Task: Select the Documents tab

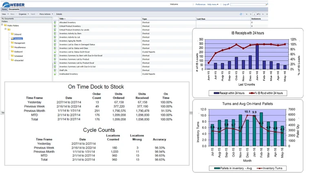Action: point(13,9)
